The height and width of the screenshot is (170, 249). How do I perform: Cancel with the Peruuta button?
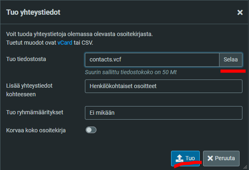pyautogui.click(x=221, y=159)
